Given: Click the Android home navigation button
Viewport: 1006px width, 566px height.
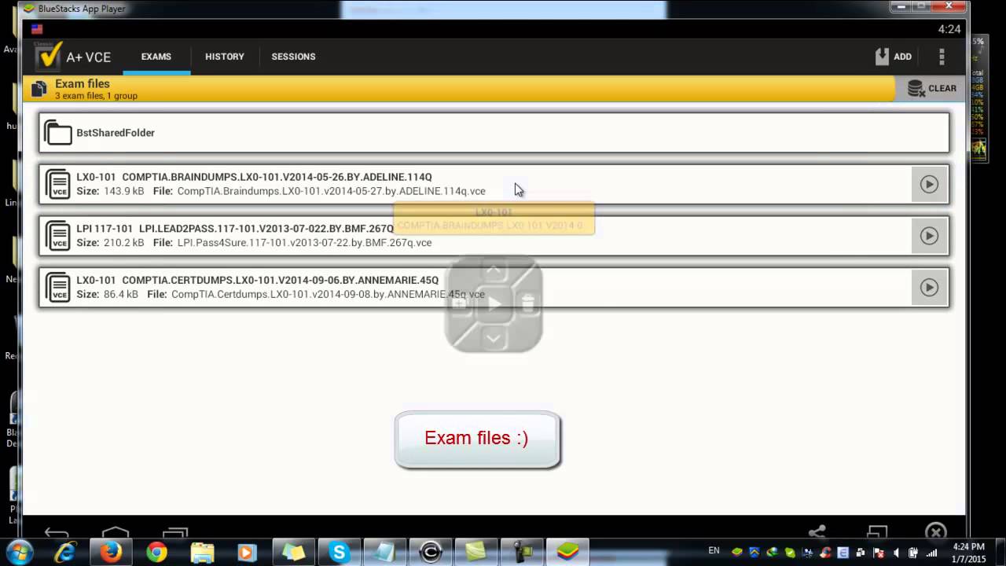Looking at the screenshot, I should [116, 532].
